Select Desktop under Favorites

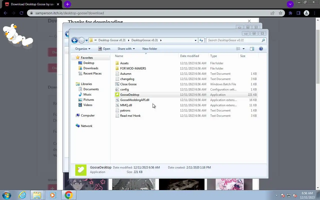click(89, 63)
